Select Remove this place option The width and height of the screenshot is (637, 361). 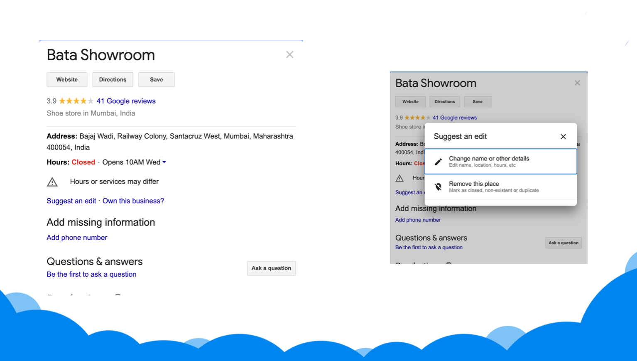[501, 187]
